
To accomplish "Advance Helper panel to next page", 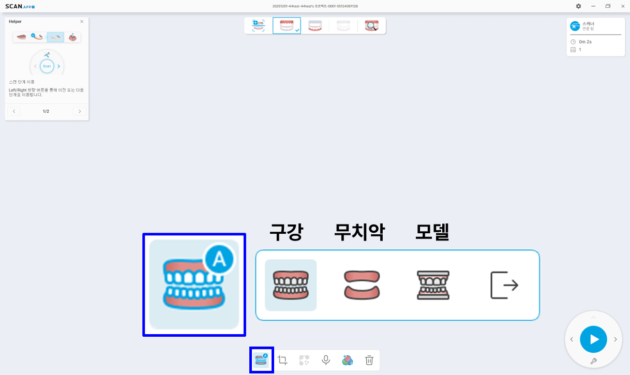I will point(79,111).
